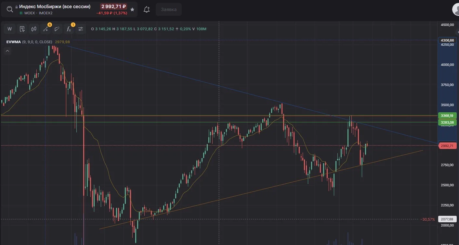This screenshot has height=245, width=459.
Task: Click the 3750,00 price axis label
Action: (447, 85)
